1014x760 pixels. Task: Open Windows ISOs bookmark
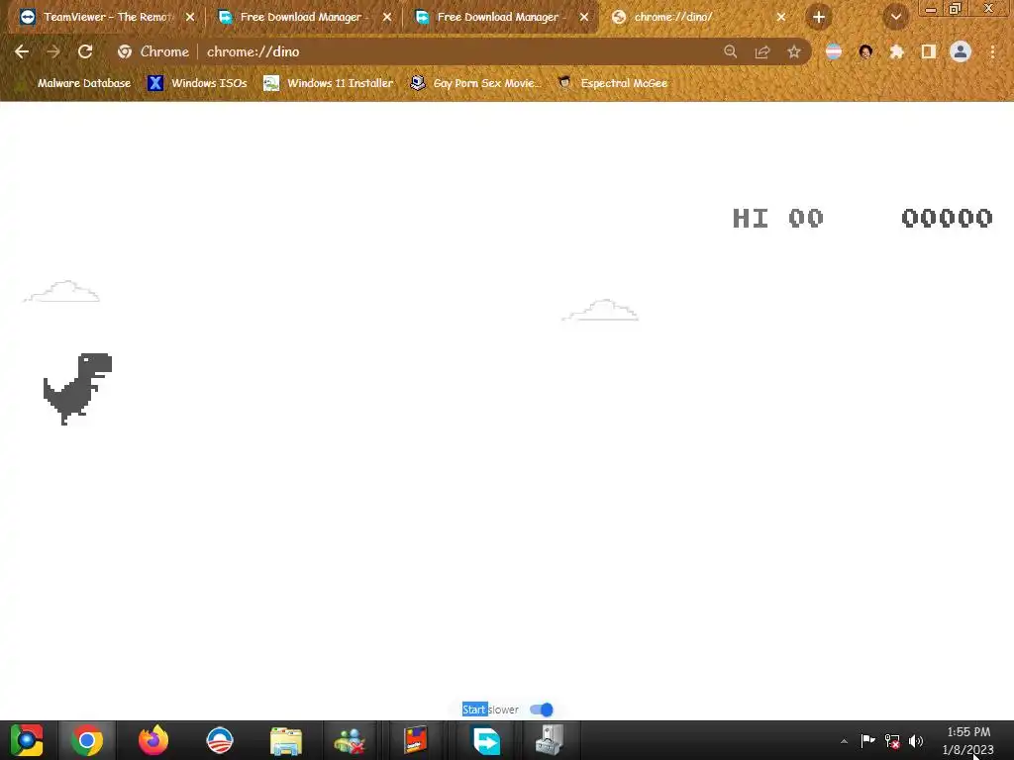click(198, 83)
